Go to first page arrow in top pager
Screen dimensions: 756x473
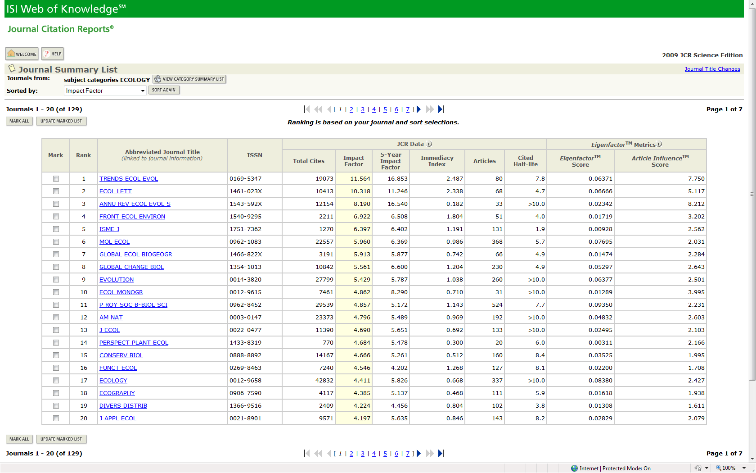[307, 109]
